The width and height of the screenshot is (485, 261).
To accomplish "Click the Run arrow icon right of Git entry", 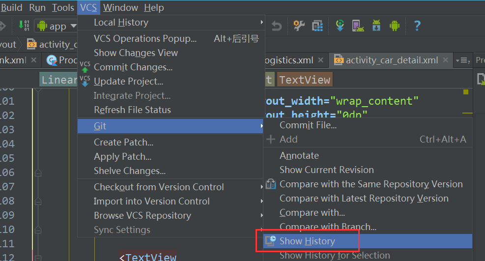I will coord(261,126).
